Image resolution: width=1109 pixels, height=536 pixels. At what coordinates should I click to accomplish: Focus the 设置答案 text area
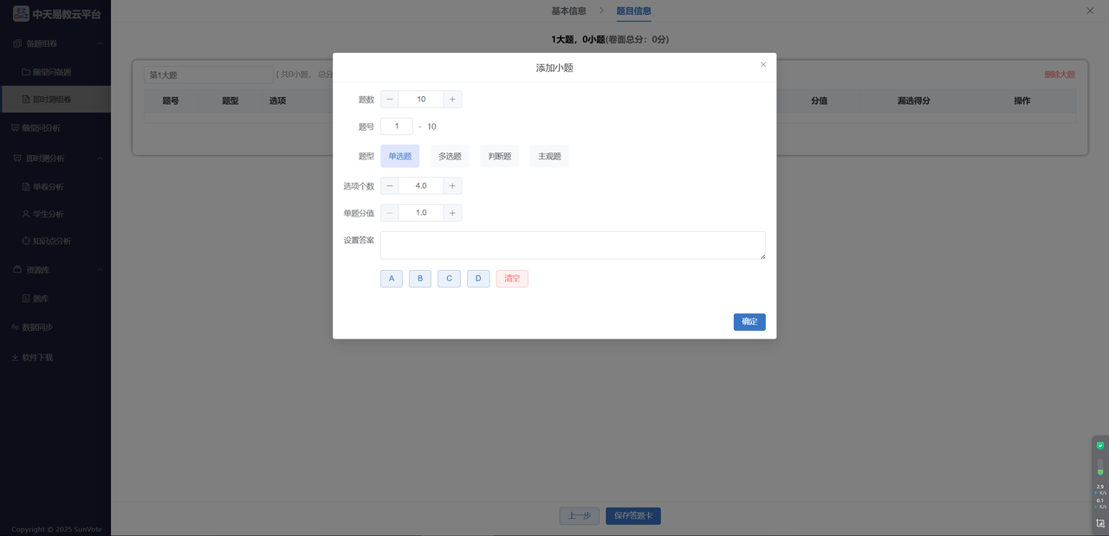573,245
